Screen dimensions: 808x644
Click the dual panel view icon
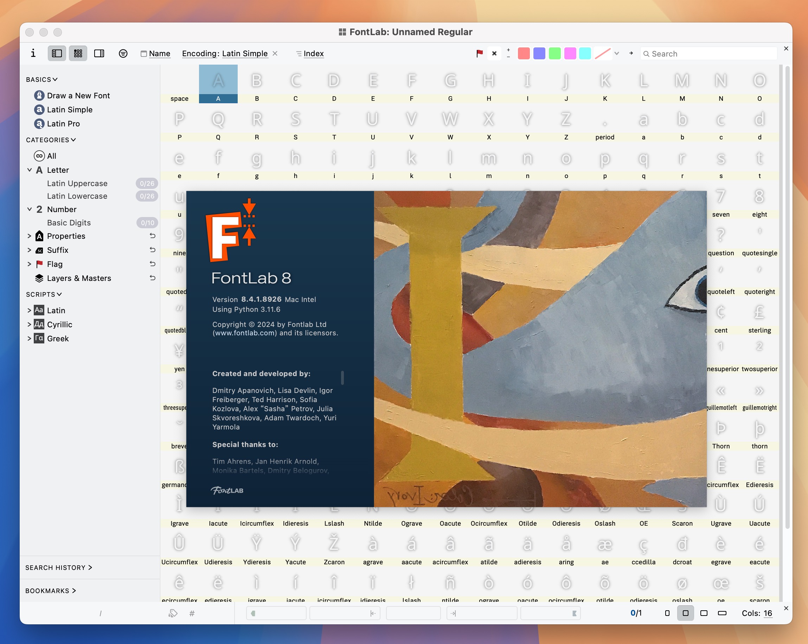coord(100,53)
